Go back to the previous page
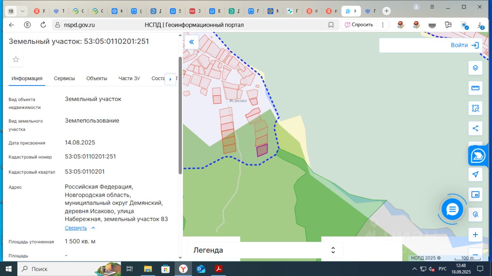 pyautogui.click(x=12, y=25)
